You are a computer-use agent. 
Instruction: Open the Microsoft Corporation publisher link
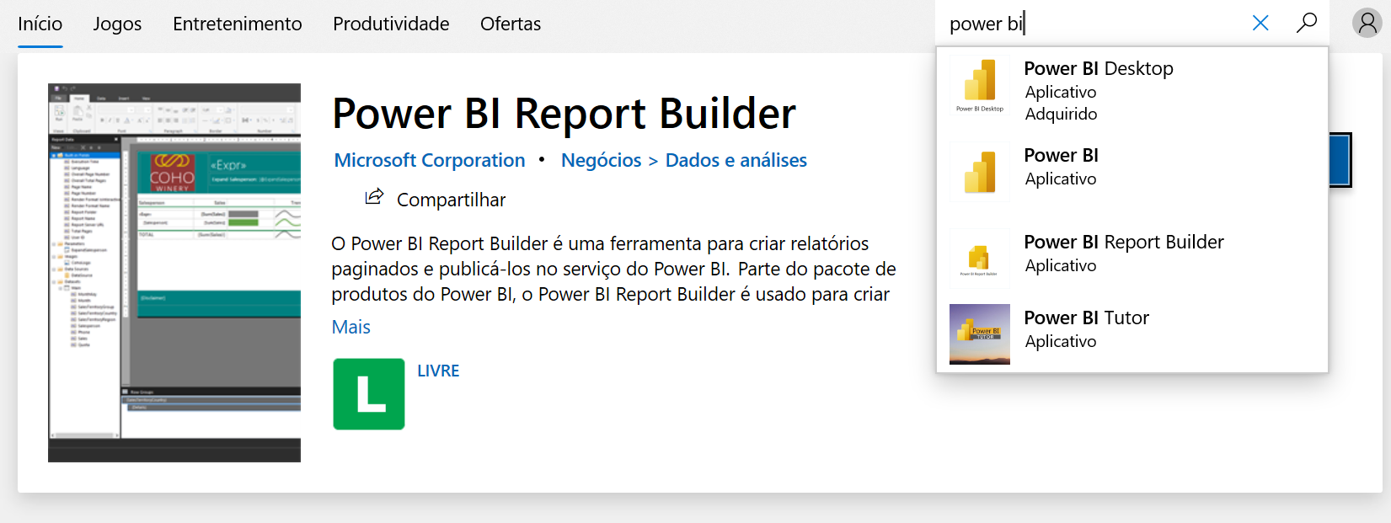(x=430, y=160)
